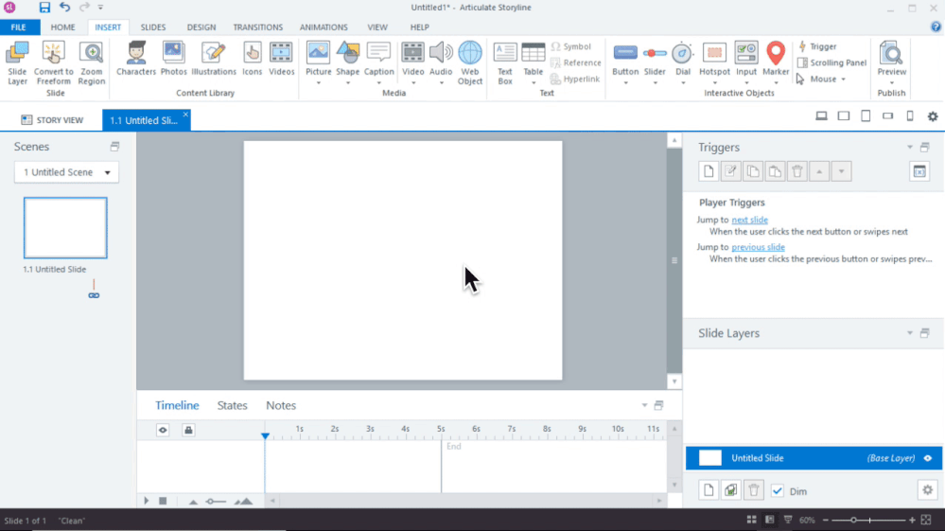
Task: Toggle timeline show/hide eye icon
Action: click(x=163, y=430)
